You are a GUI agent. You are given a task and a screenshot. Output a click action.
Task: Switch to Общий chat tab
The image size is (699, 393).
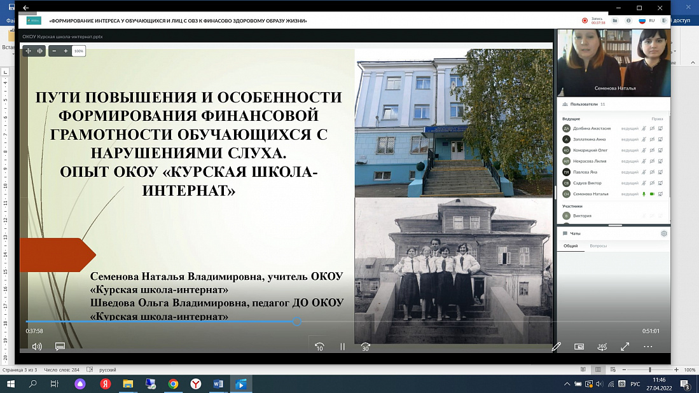(x=571, y=245)
